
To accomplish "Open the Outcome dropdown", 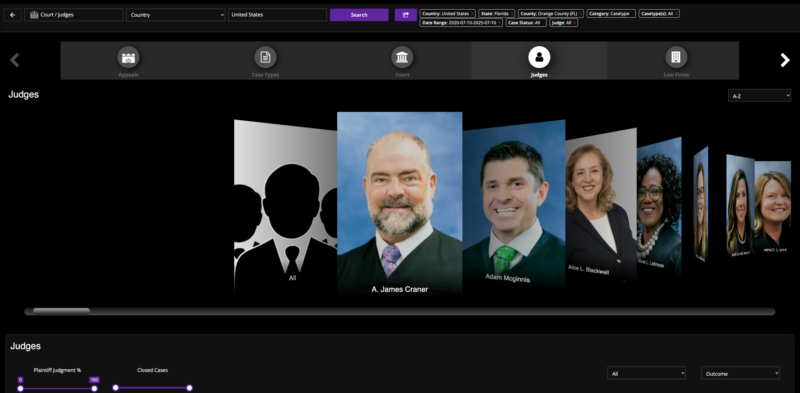I will [x=740, y=373].
